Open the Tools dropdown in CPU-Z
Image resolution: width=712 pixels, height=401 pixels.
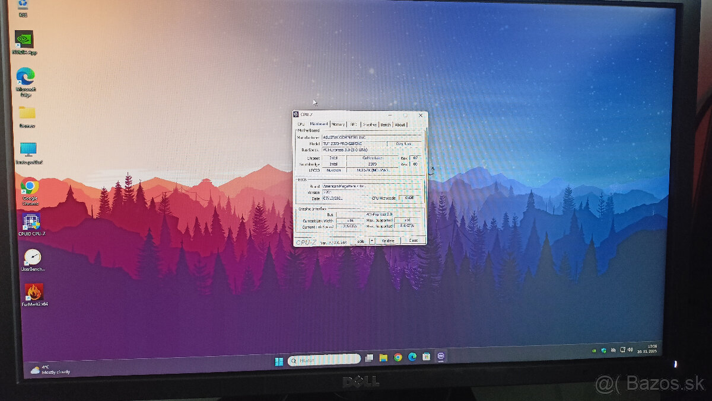pyautogui.click(x=363, y=240)
